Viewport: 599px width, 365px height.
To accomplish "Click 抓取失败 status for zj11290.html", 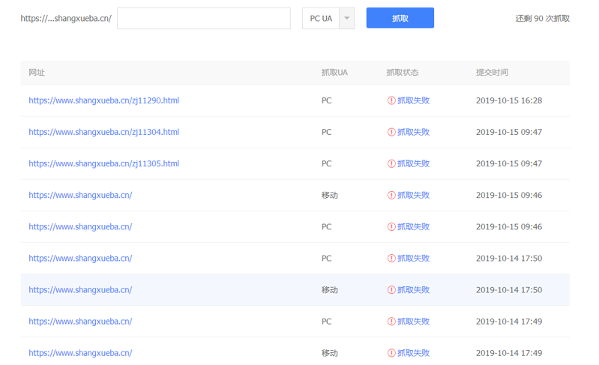I will click(x=413, y=100).
